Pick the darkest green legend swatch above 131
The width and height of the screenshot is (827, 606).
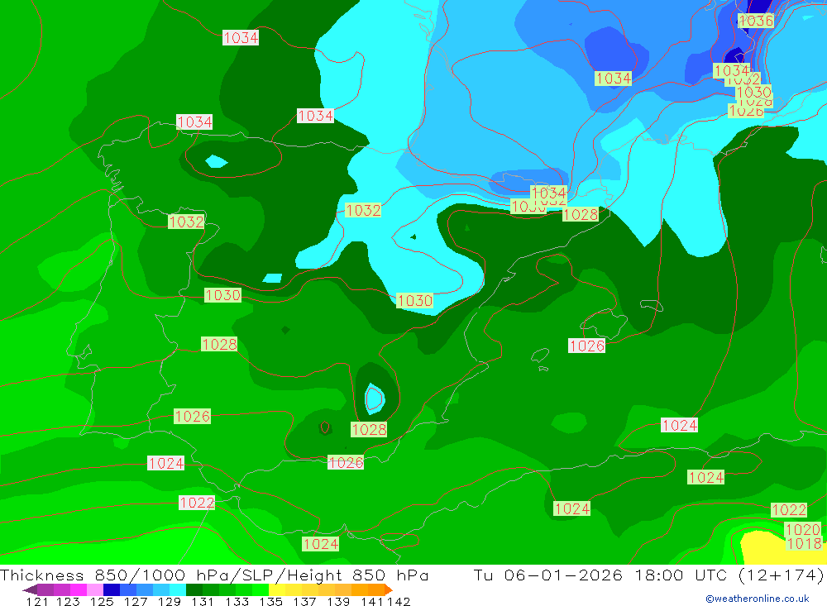pyautogui.click(x=194, y=589)
